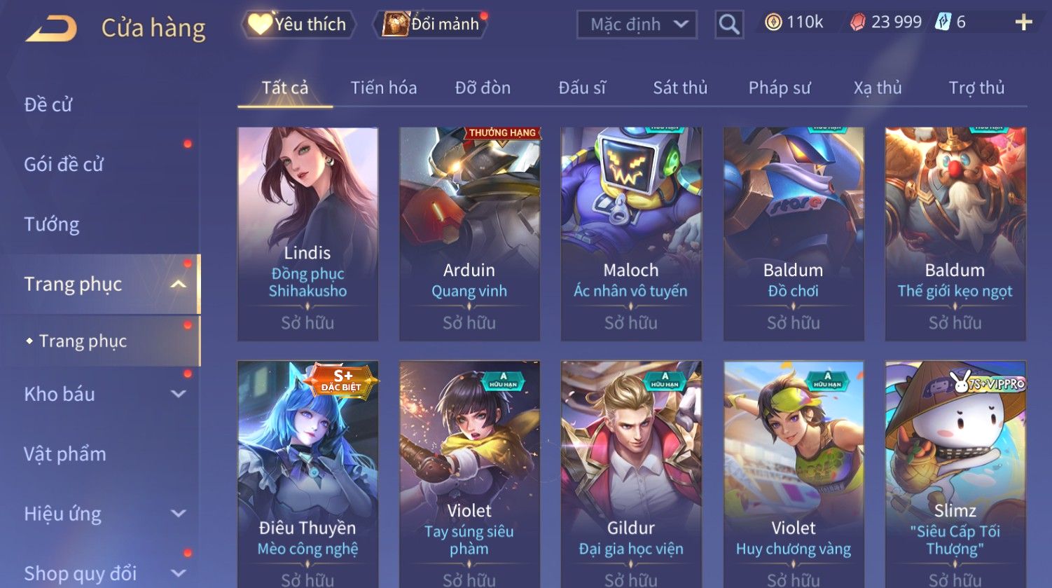Viewport: 1052px width, 588px height.
Task: Open the Yêu thích heart button
Action: (x=298, y=25)
